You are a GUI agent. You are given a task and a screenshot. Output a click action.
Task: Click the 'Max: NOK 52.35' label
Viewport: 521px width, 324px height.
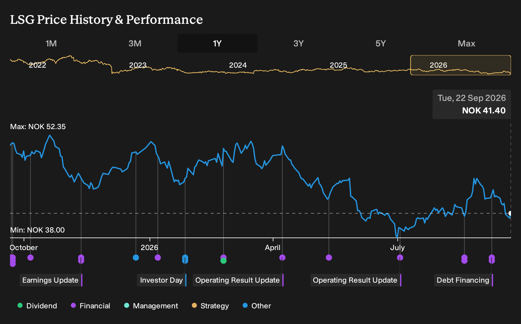point(38,127)
